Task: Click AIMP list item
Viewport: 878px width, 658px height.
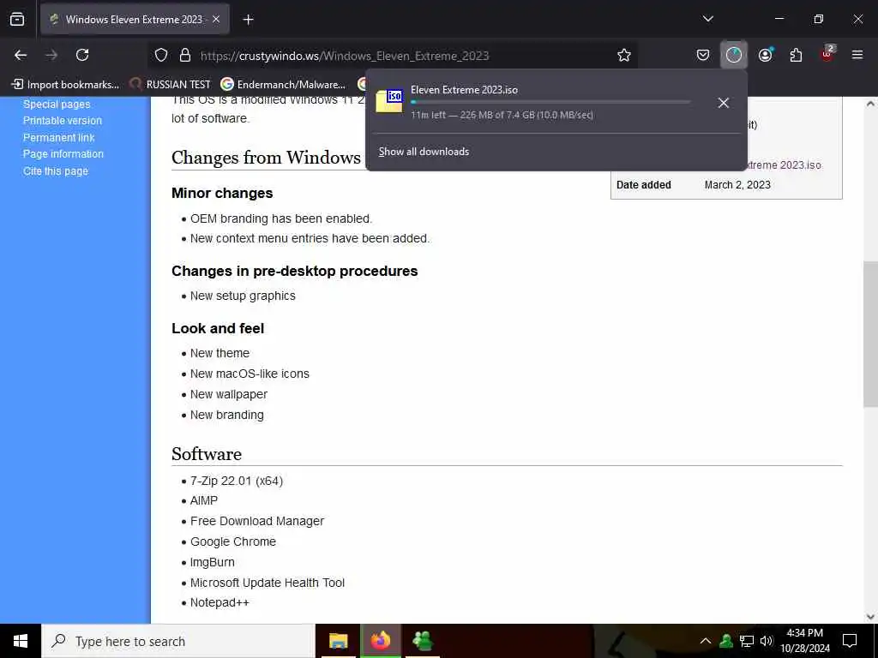Action: click(204, 500)
